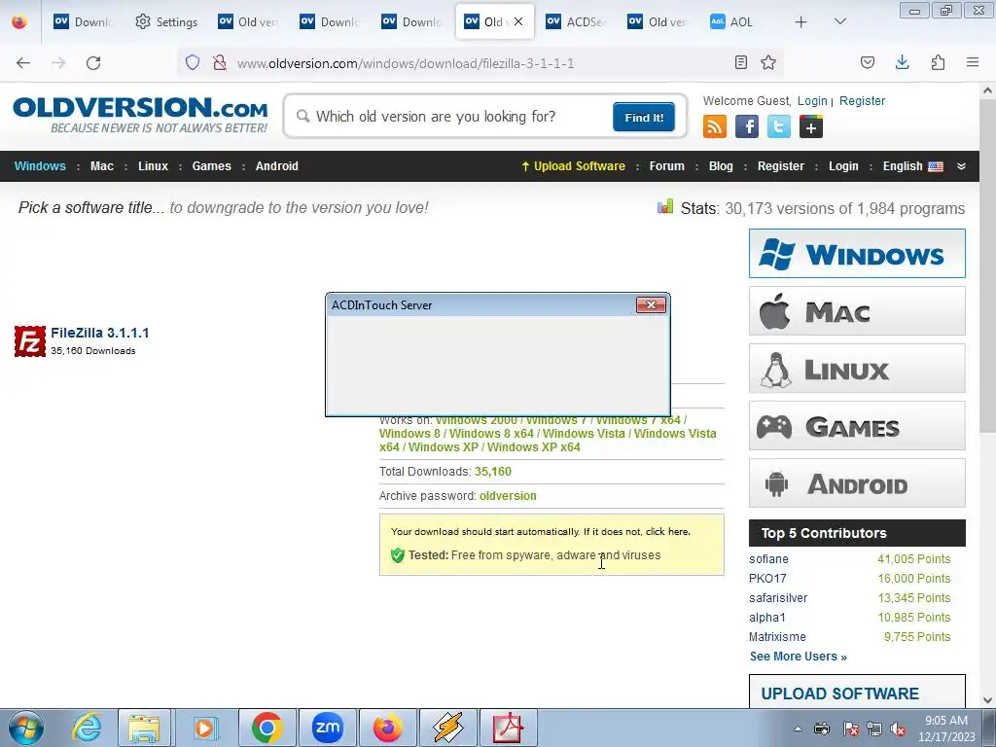The image size is (996, 747).
Task: Show hidden tray icons arrow
Action: point(798,729)
